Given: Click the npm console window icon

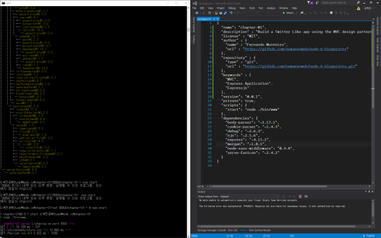Looking at the screenshot, I should tap(3, 3).
